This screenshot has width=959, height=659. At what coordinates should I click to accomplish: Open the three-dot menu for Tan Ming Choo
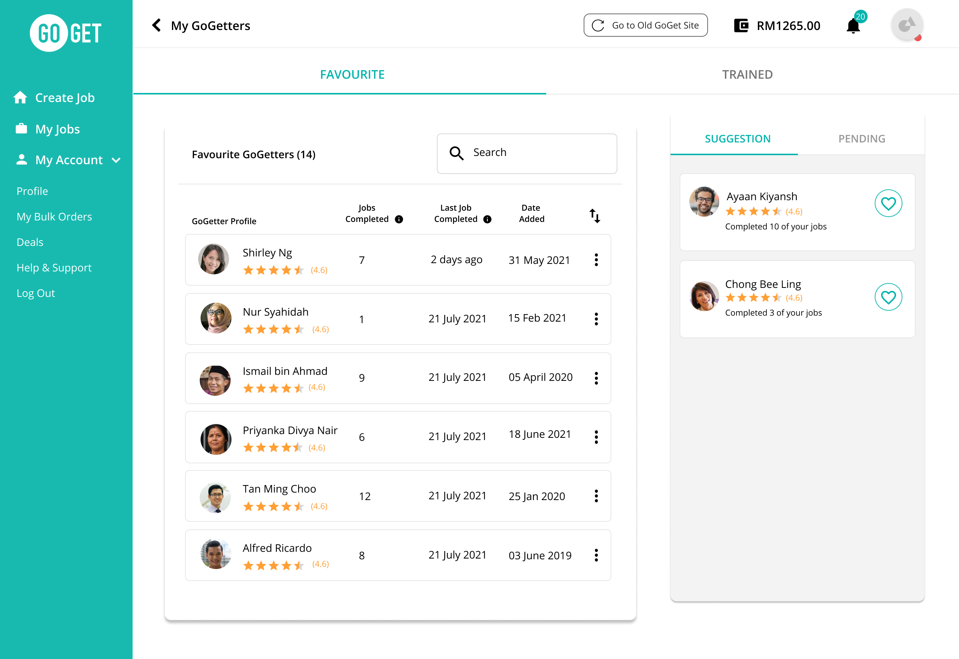[x=596, y=496]
